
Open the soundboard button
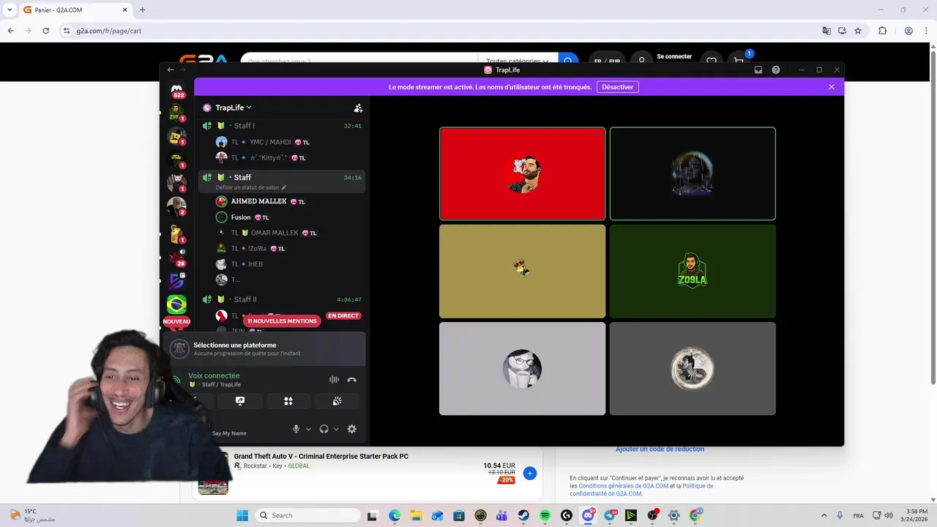[337, 401]
